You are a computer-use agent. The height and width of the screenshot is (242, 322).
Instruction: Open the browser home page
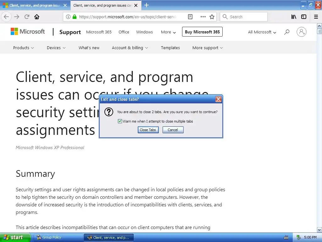point(37,17)
